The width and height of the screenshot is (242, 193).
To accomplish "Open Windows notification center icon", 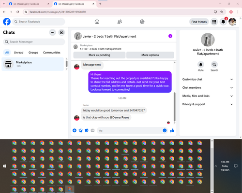I will point(236,166).
